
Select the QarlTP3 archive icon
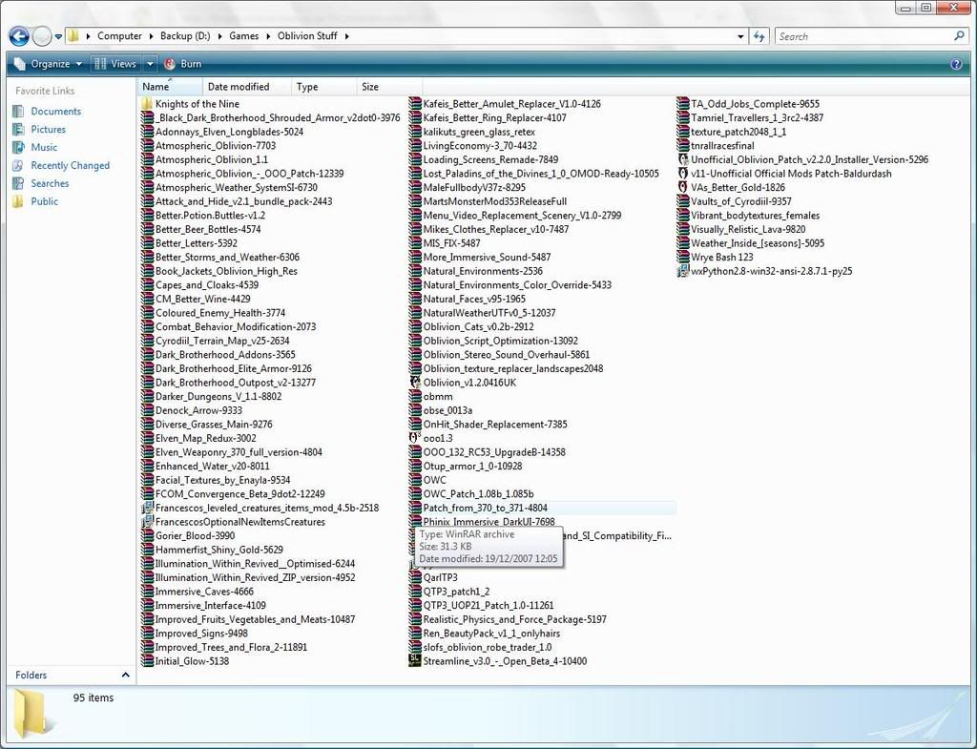(415, 577)
